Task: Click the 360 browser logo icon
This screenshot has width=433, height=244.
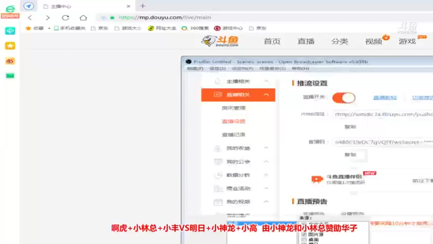Action: (10, 9)
